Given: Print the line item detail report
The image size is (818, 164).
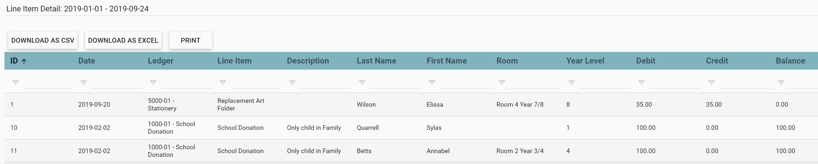Looking at the screenshot, I should [190, 40].
